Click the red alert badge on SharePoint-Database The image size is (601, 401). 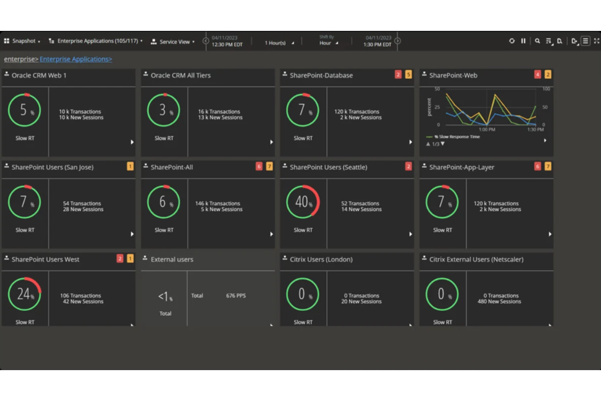[398, 74]
